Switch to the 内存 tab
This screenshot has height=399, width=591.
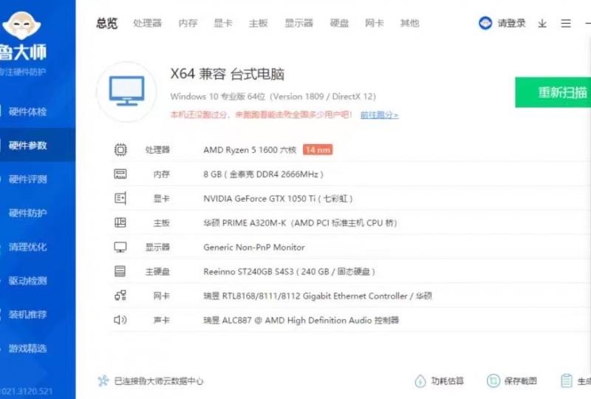[188, 24]
